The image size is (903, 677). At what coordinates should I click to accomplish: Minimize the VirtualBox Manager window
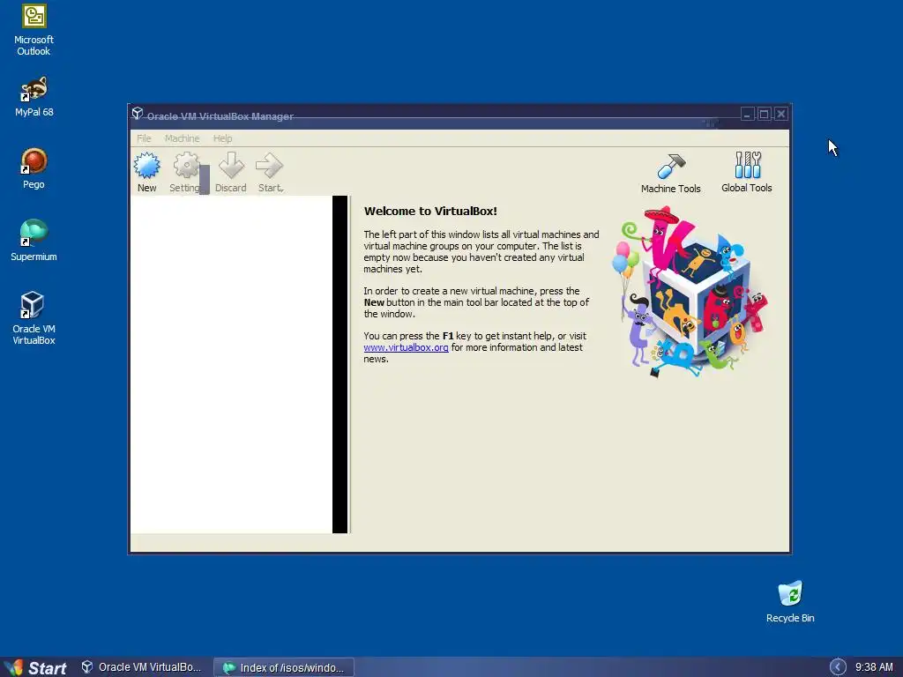pyautogui.click(x=747, y=114)
